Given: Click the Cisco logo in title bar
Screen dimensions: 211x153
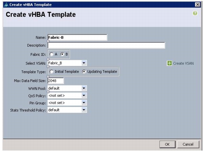Looking at the screenshot, I should pyautogui.click(x=6, y=5).
